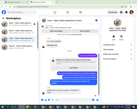Click Learn More on scam warning
The height and width of the screenshot is (109, 137).
[x=73, y=68]
